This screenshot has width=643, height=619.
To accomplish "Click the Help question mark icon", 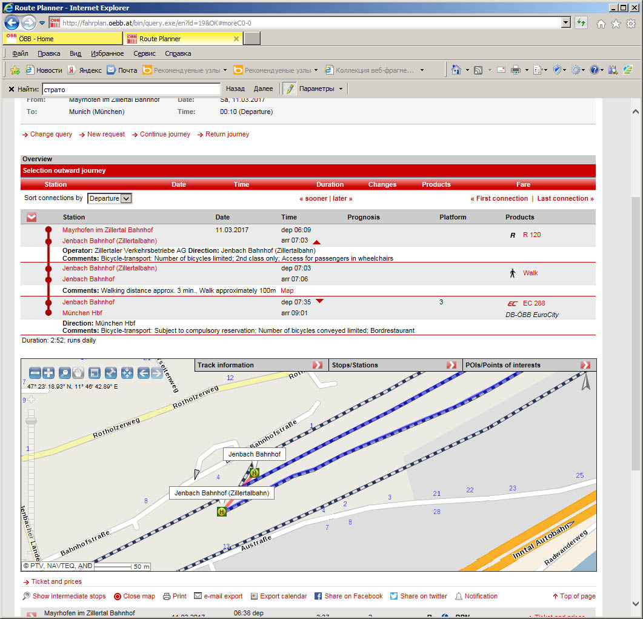I will [x=594, y=70].
